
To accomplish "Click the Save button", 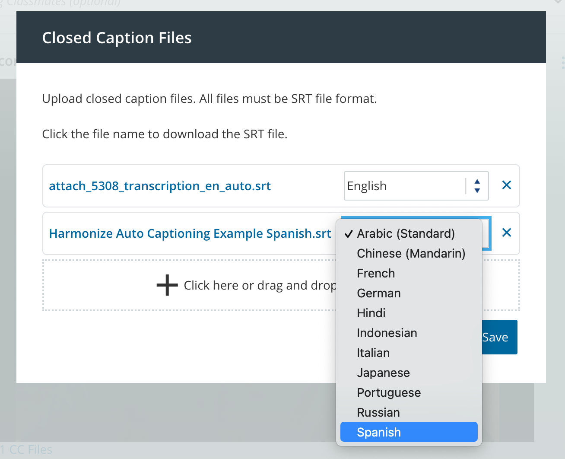I will pos(499,337).
